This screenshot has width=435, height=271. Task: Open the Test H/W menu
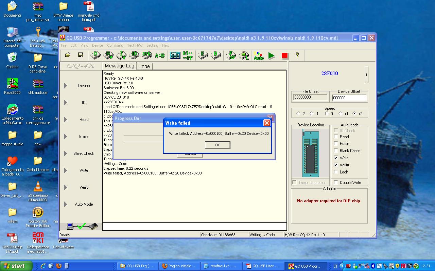click(135, 45)
